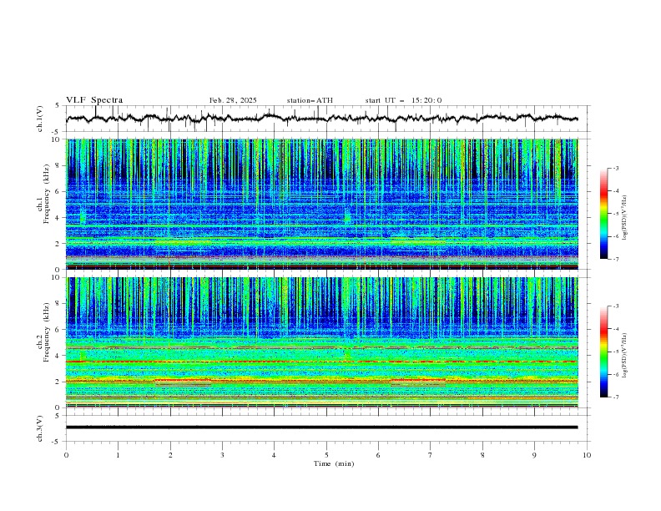Click the "VLF Spectra" title text

94,100
